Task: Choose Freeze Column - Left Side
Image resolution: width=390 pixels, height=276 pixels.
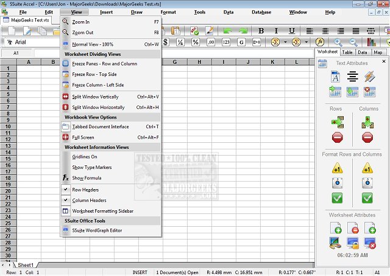Action: 111,85
